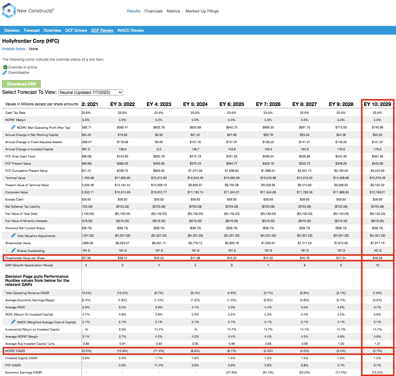Select the $12,168.21 corporate value cell
The image size is (396, 376).
click(x=377, y=192)
